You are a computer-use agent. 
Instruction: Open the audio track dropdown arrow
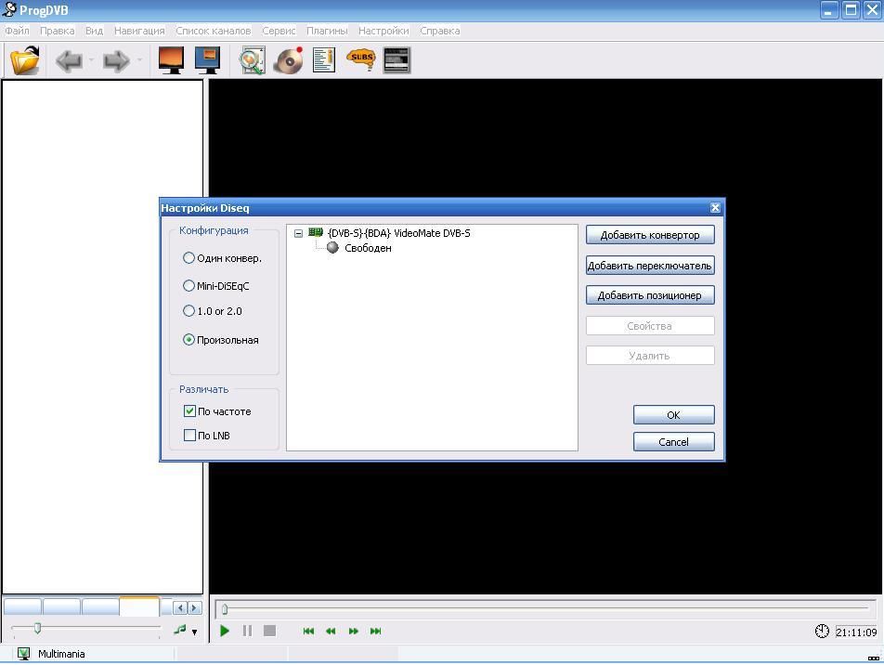point(194,632)
